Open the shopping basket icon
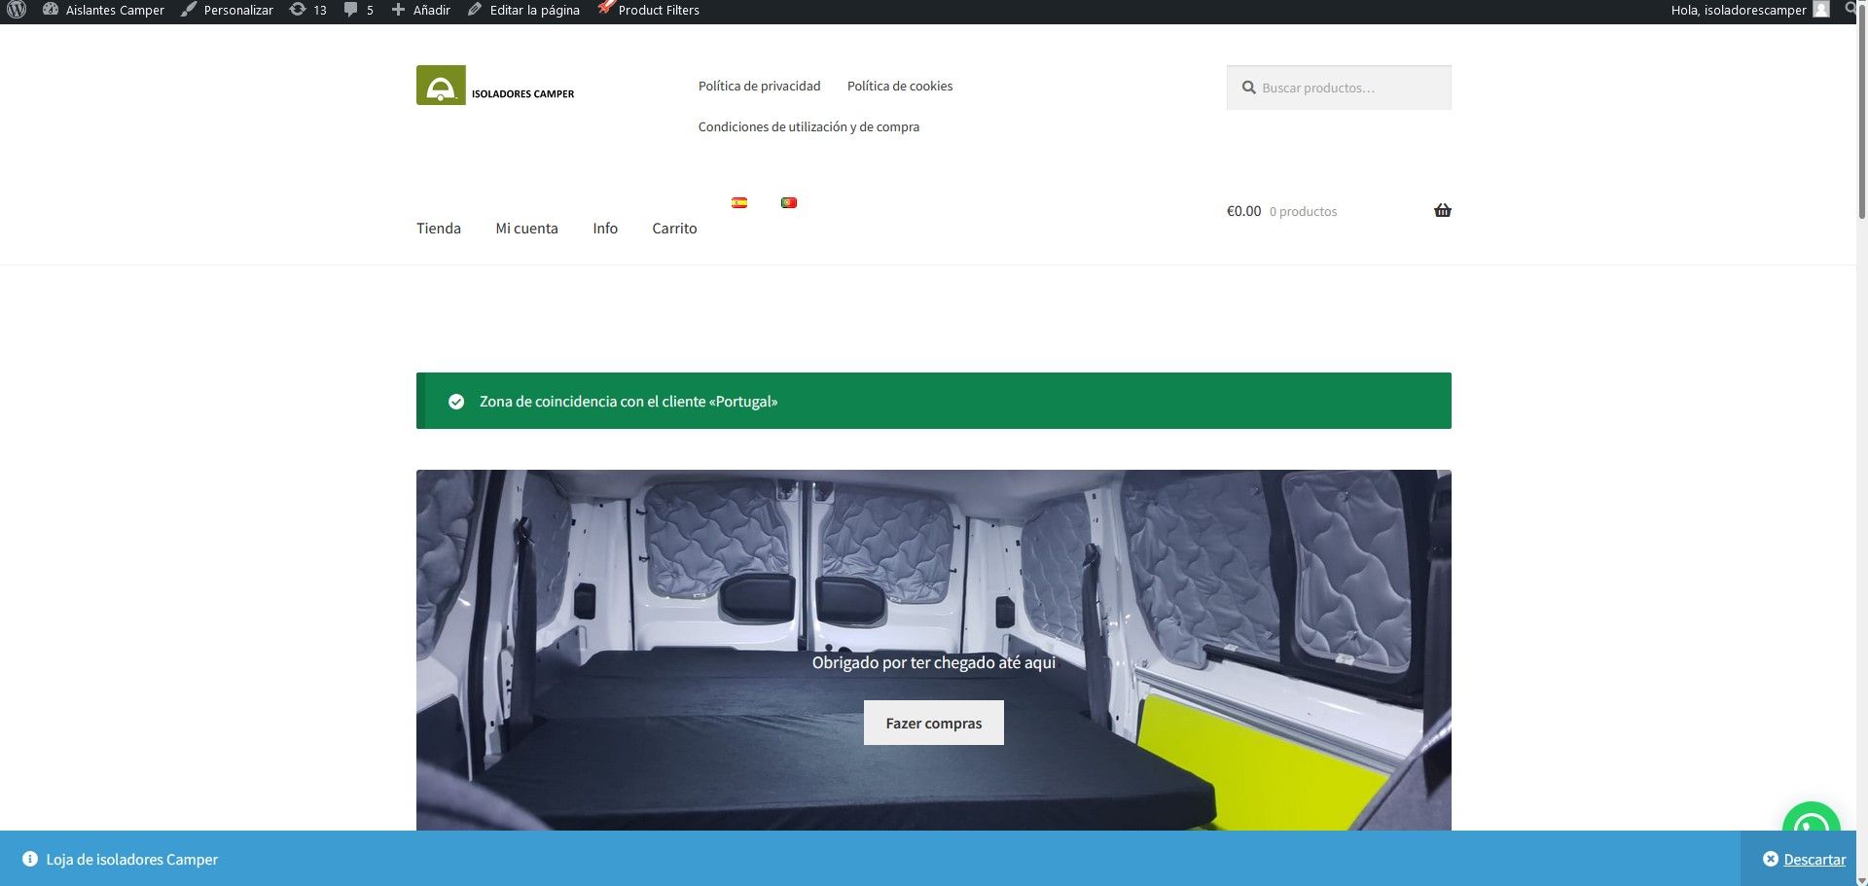 [x=1442, y=210]
